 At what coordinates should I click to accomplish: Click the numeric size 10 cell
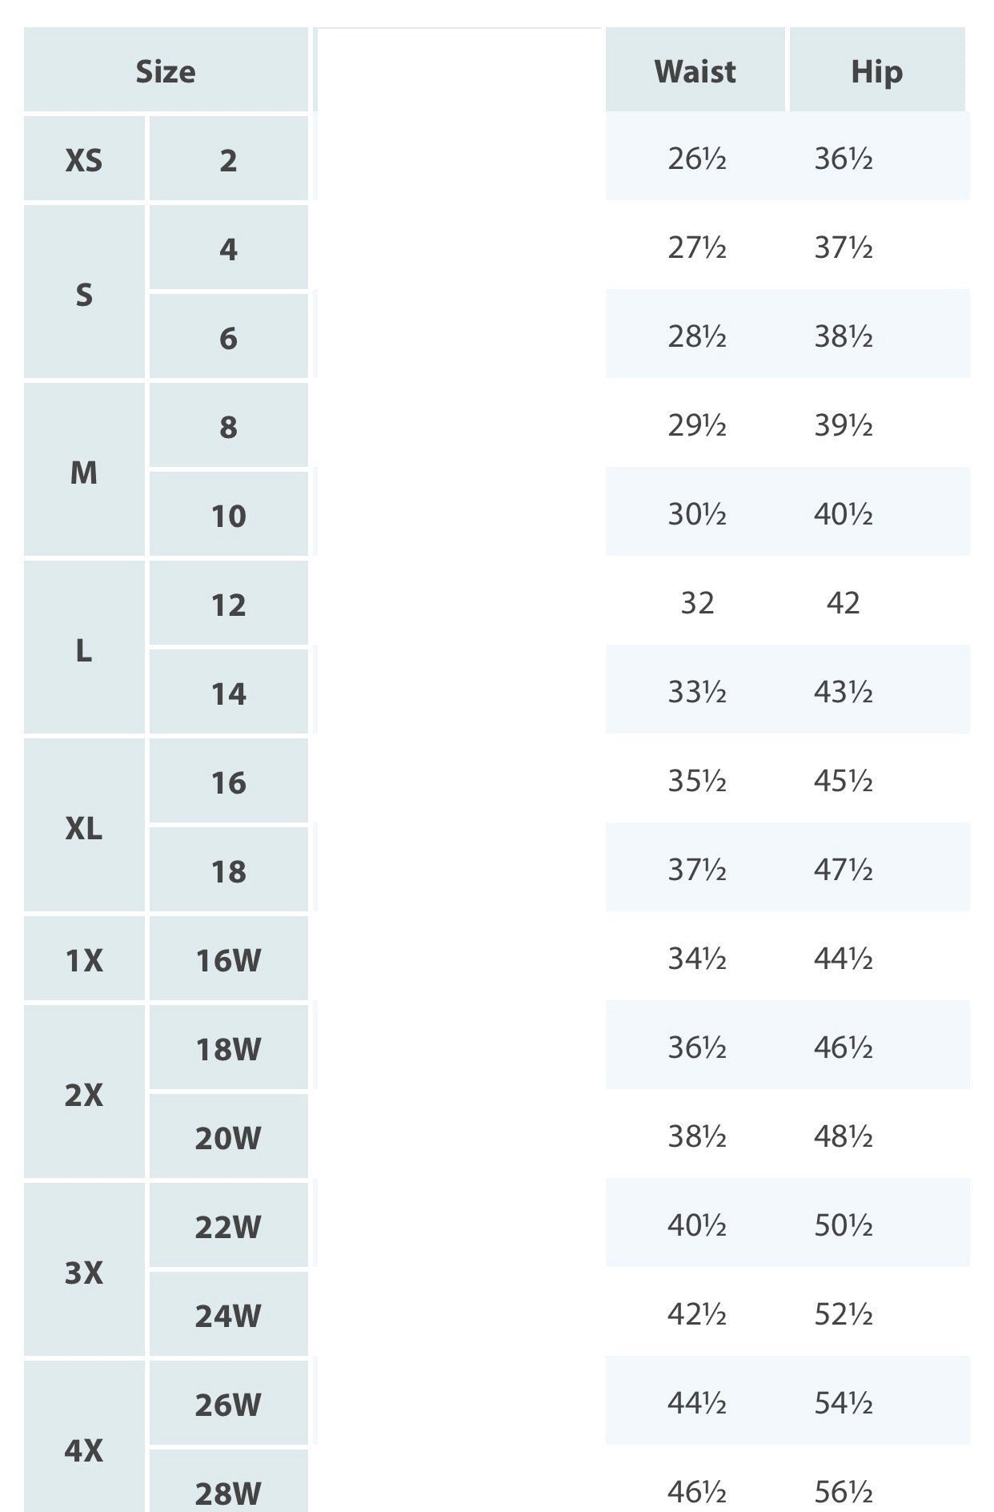pyautogui.click(x=229, y=515)
